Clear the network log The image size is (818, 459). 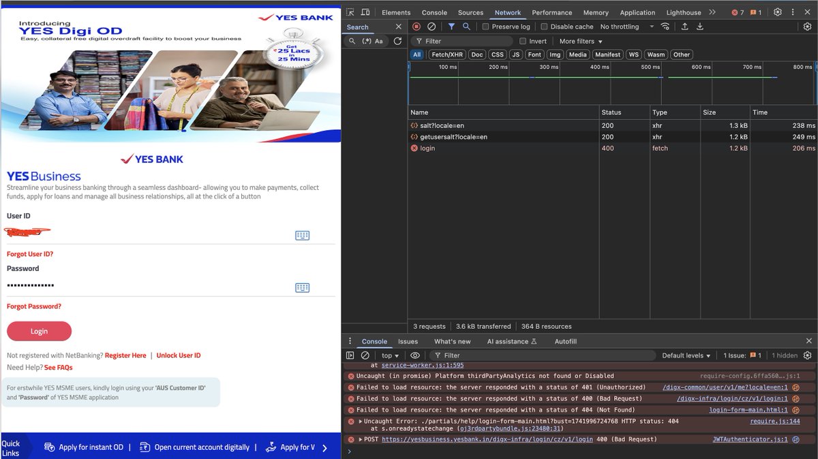pos(431,27)
